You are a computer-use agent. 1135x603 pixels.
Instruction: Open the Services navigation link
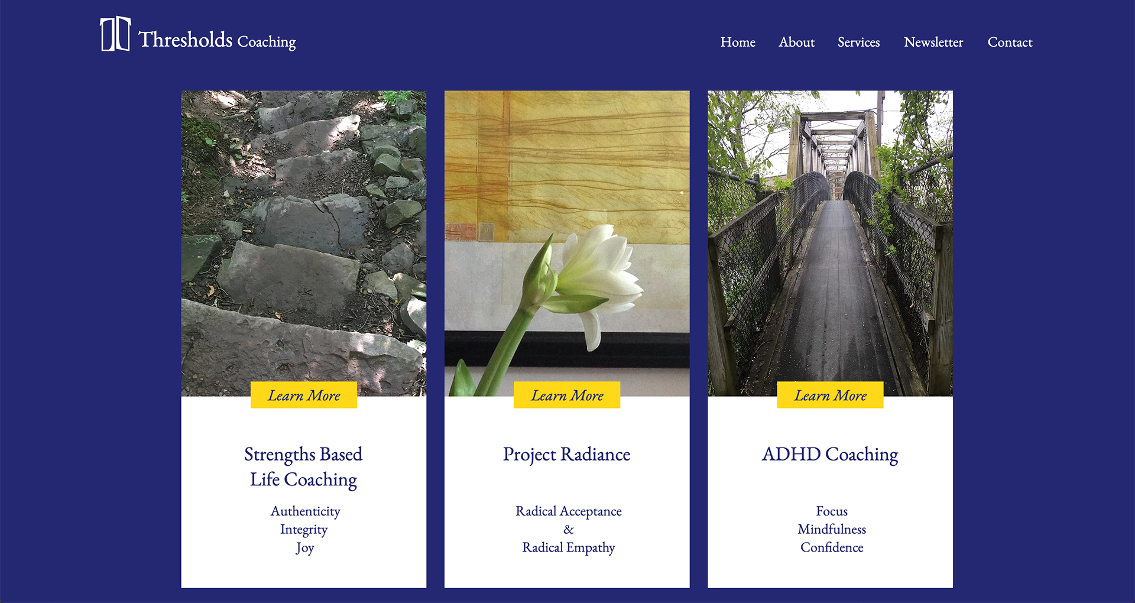858,42
